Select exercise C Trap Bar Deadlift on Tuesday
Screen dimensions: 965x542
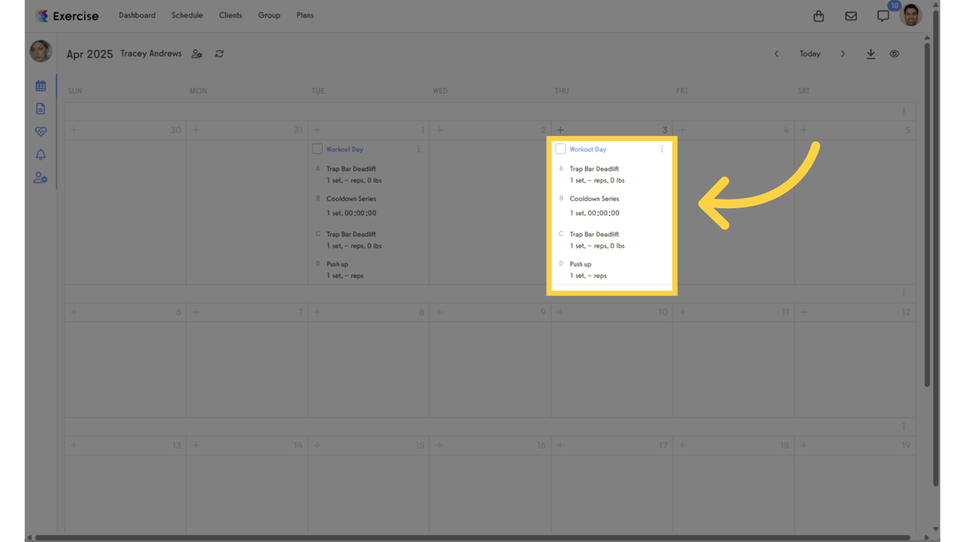point(351,234)
